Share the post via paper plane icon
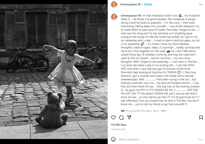 (x=129, y=118)
